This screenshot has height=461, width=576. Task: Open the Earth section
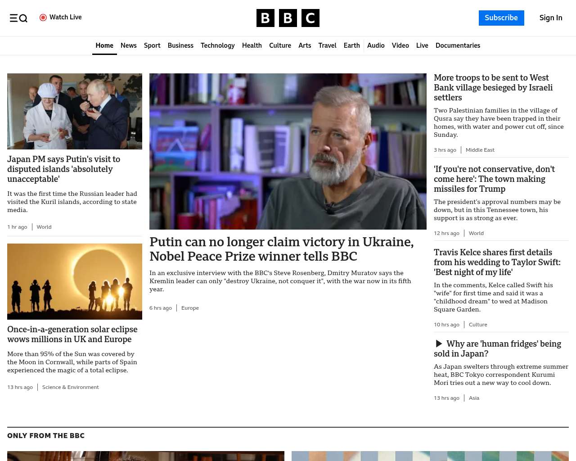(x=351, y=45)
